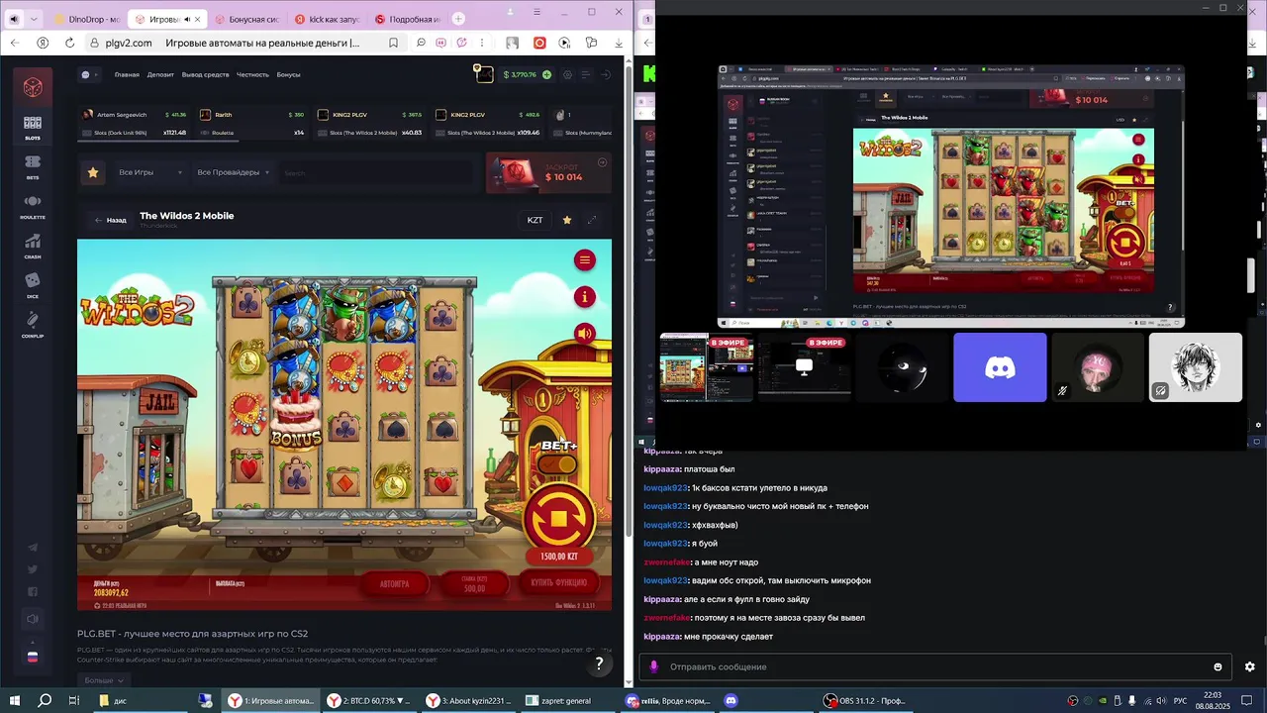Open the JACKPOT $10 014 banner
Image resolution: width=1267 pixels, height=713 pixels.
coord(548,172)
